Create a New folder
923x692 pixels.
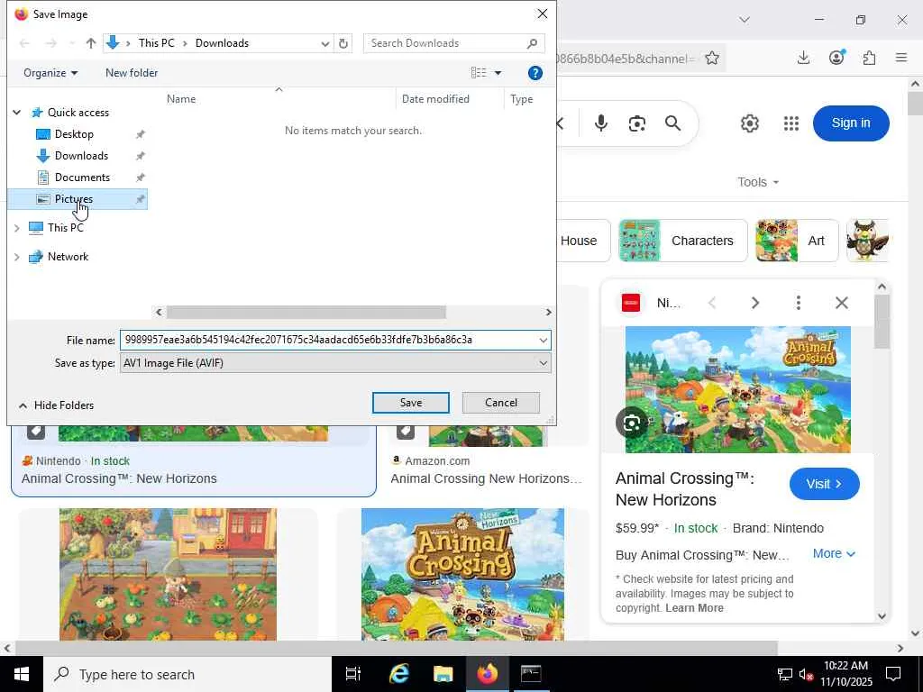[x=132, y=73]
